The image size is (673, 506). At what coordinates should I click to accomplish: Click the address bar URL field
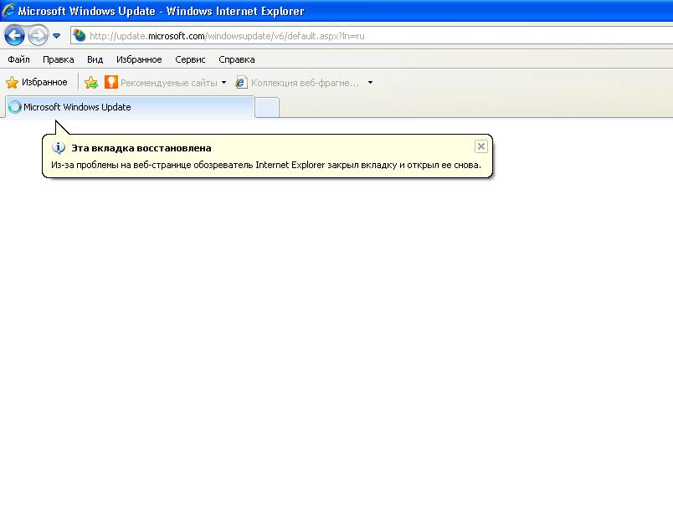point(372,36)
